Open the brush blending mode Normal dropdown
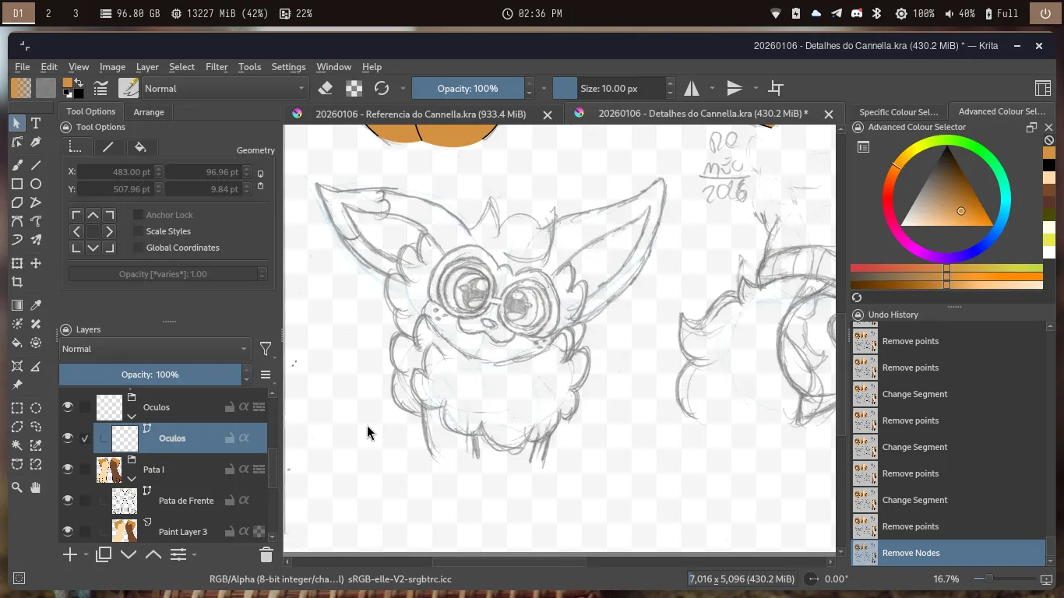This screenshot has width=1064, height=598. pos(224,88)
